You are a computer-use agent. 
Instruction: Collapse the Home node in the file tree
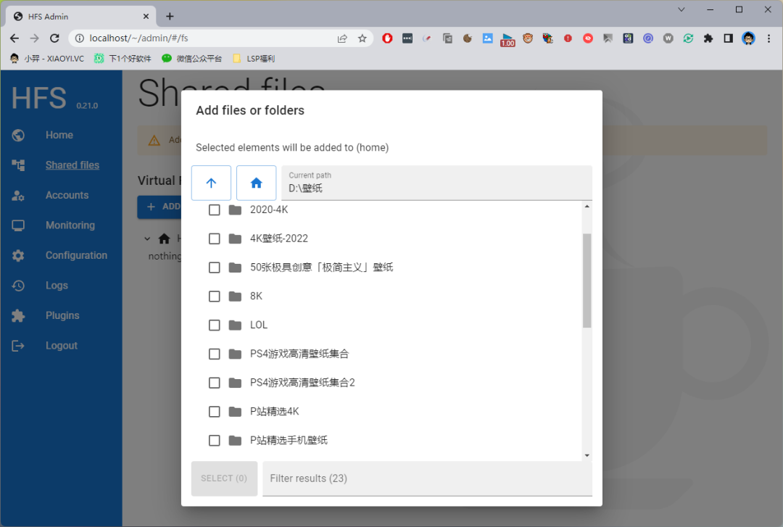point(147,238)
